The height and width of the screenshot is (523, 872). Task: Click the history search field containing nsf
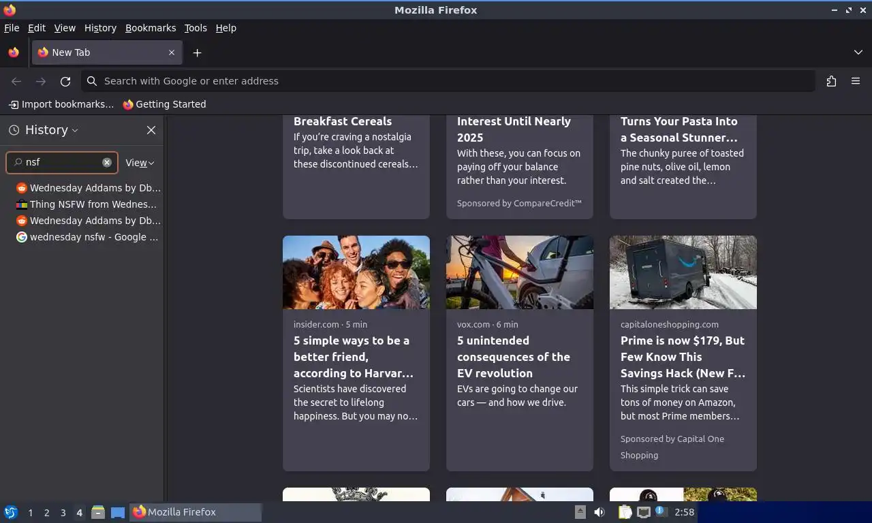click(x=62, y=162)
